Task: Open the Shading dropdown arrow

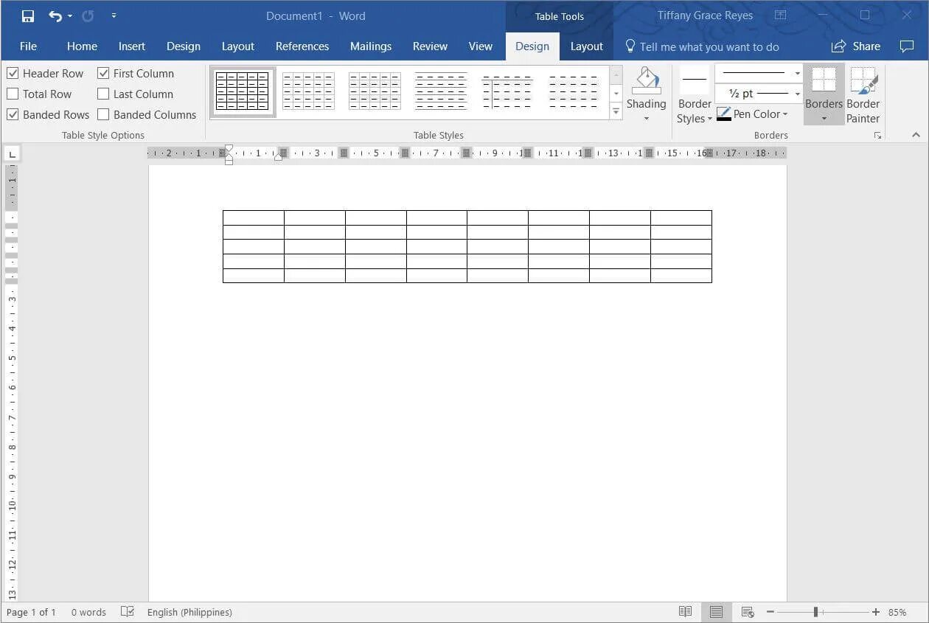Action: point(647,119)
